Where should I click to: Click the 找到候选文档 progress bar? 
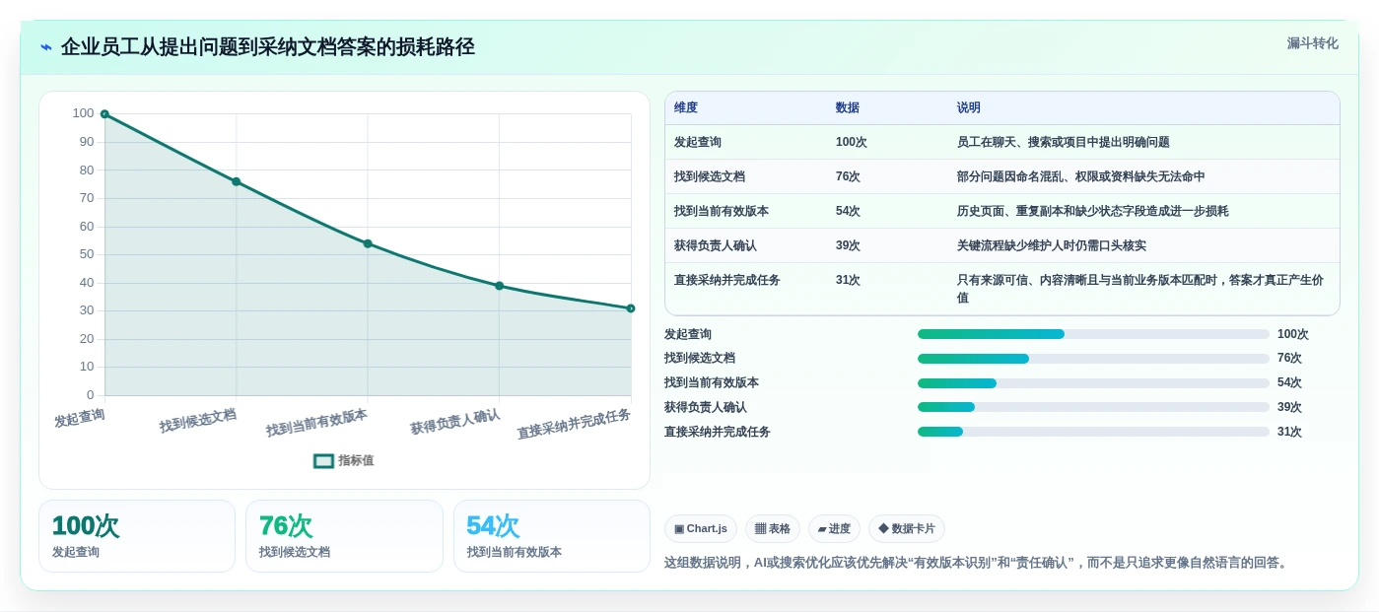coord(1093,359)
